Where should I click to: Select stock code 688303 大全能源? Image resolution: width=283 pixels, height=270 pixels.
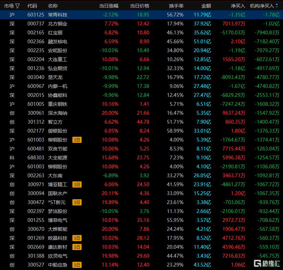36,158
